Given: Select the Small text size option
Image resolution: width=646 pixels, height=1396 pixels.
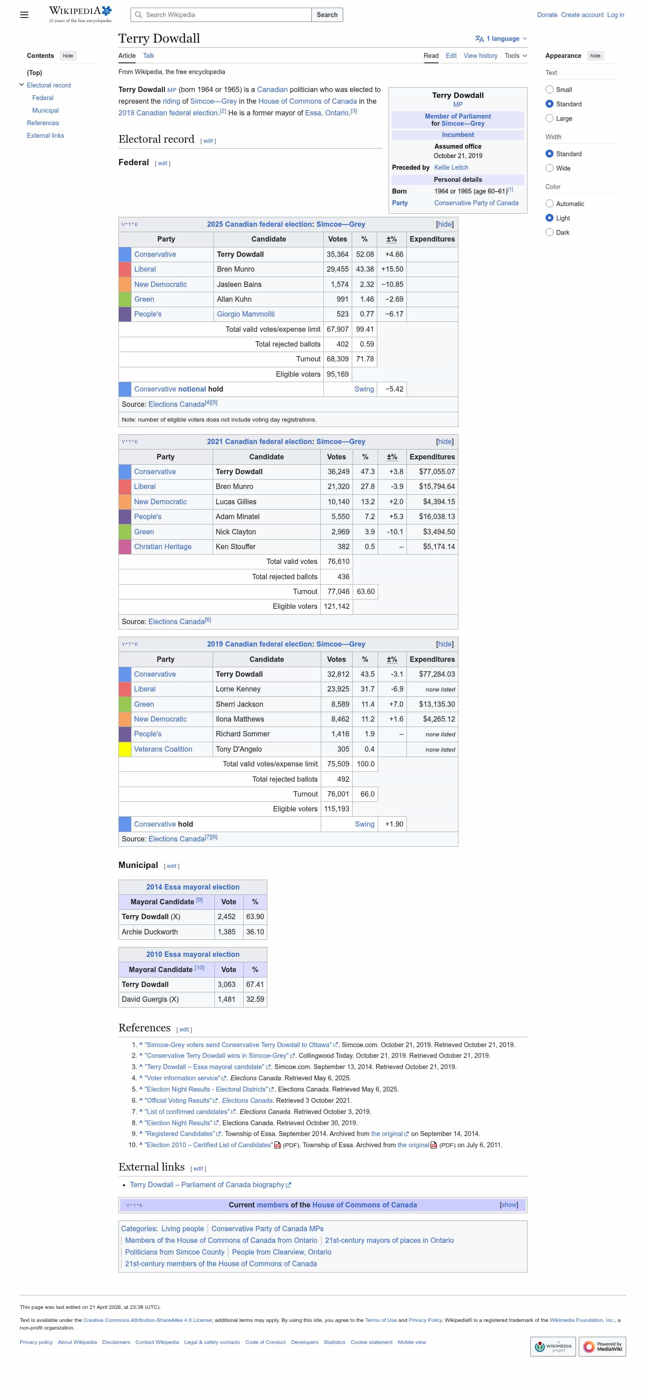Looking at the screenshot, I should (549, 89).
